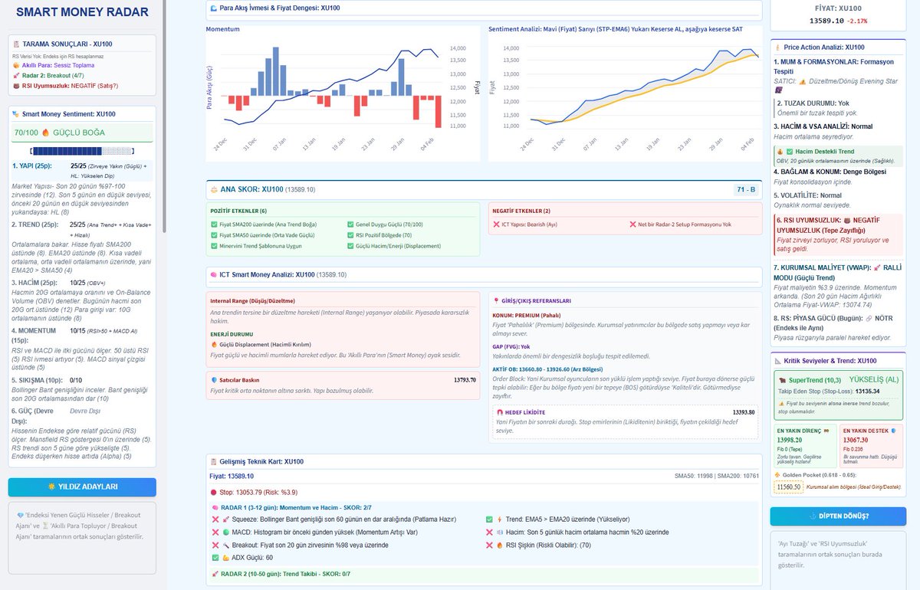920x590 pixels.
Task: Click the SMA50: 11998 | SMA200: 10761 text
Action: point(716,477)
